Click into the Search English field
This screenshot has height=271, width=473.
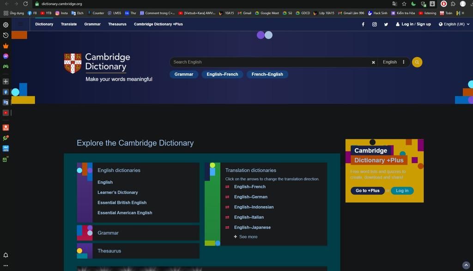pos(270,62)
